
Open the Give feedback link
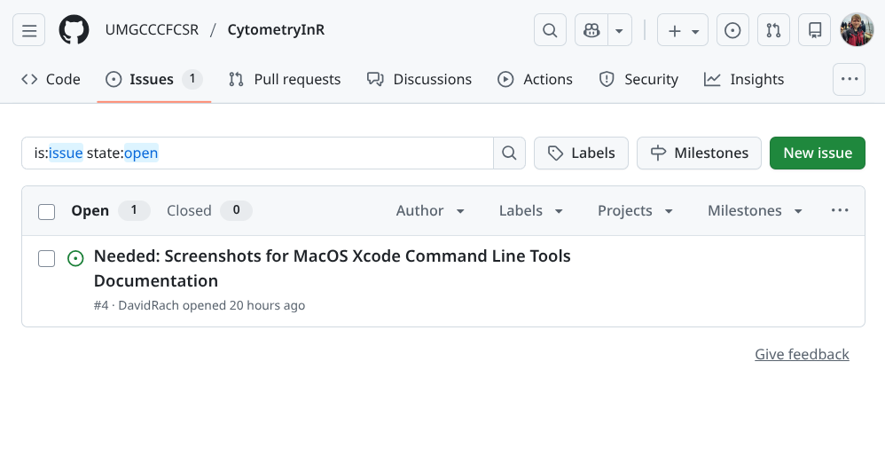click(x=802, y=354)
